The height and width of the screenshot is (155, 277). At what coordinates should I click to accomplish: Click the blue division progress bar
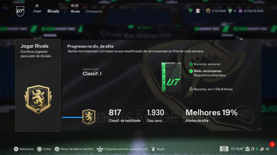coord(72,117)
